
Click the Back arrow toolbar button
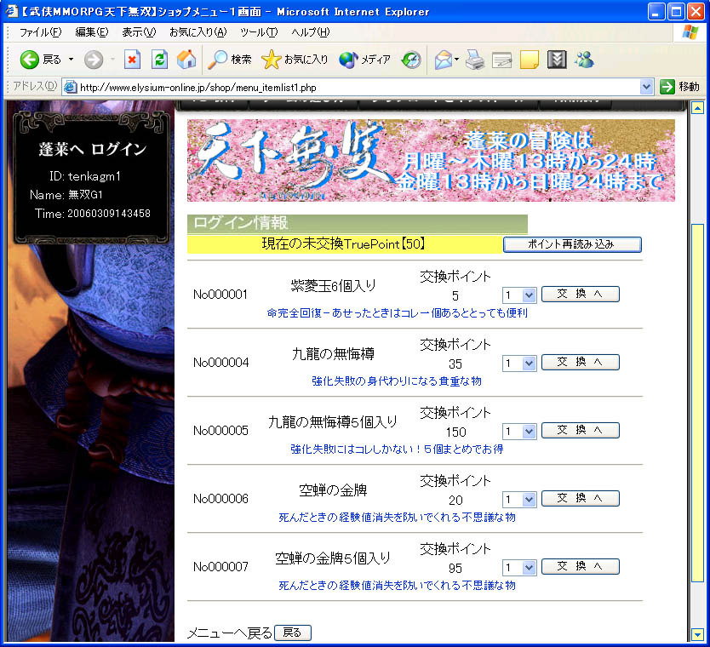[40, 60]
